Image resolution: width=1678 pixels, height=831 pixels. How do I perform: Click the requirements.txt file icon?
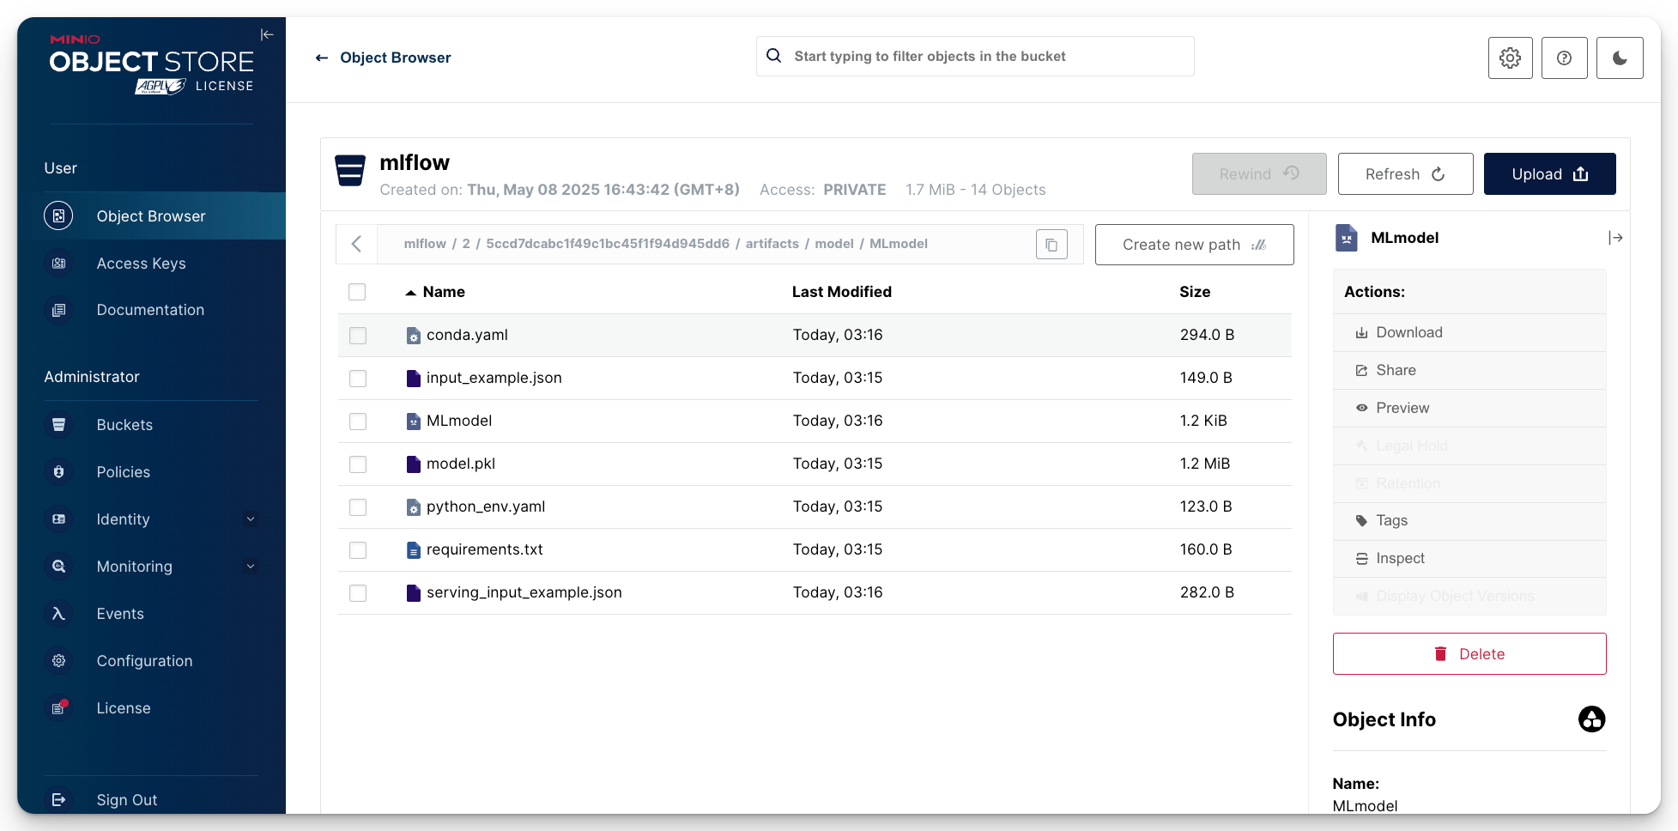(414, 549)
